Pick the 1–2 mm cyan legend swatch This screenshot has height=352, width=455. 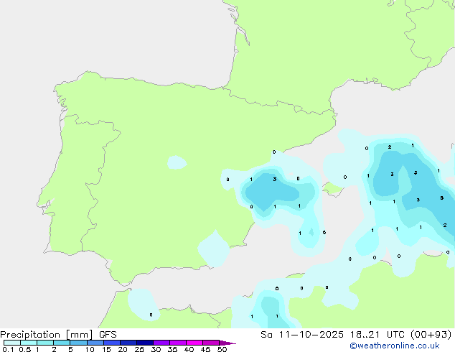tap(45, 343)
